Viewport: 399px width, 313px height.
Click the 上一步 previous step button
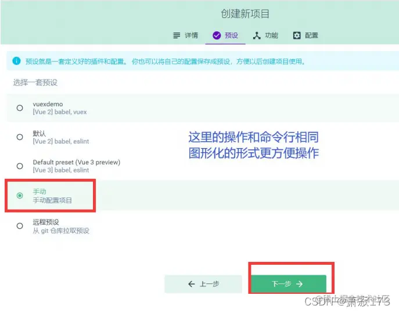coord(203,284)
